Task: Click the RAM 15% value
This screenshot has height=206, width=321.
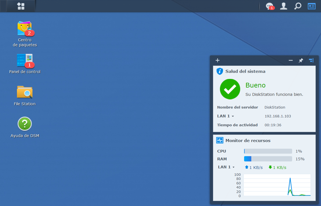Action: (x=300, y=159)
